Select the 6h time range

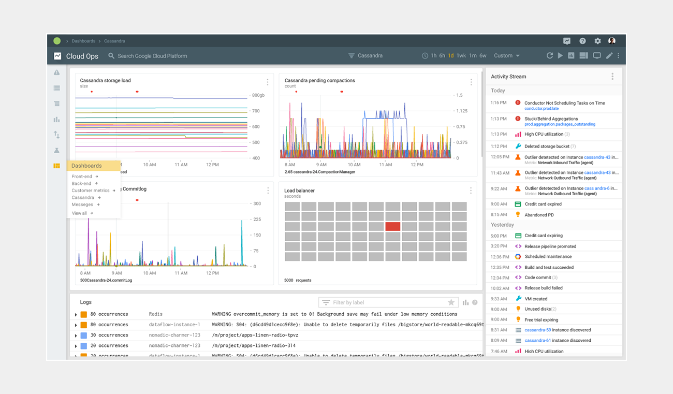click(442, 56)
